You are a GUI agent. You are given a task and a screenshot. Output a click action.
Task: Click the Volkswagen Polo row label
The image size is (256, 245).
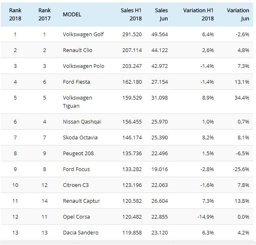point(83,66)
